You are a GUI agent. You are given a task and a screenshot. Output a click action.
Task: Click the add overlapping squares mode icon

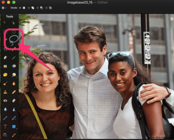33,8
